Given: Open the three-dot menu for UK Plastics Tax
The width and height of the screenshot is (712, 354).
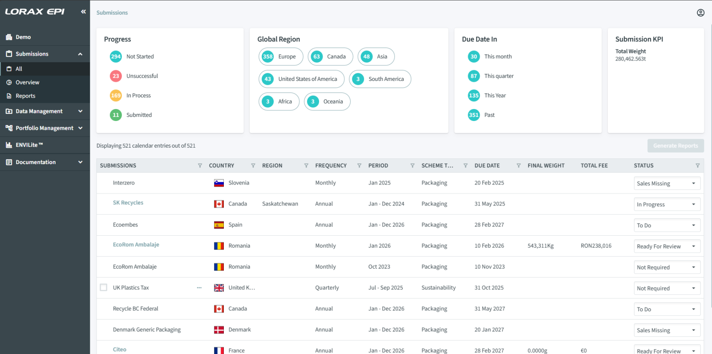Looking at the screenshot, I should [199, 288].
